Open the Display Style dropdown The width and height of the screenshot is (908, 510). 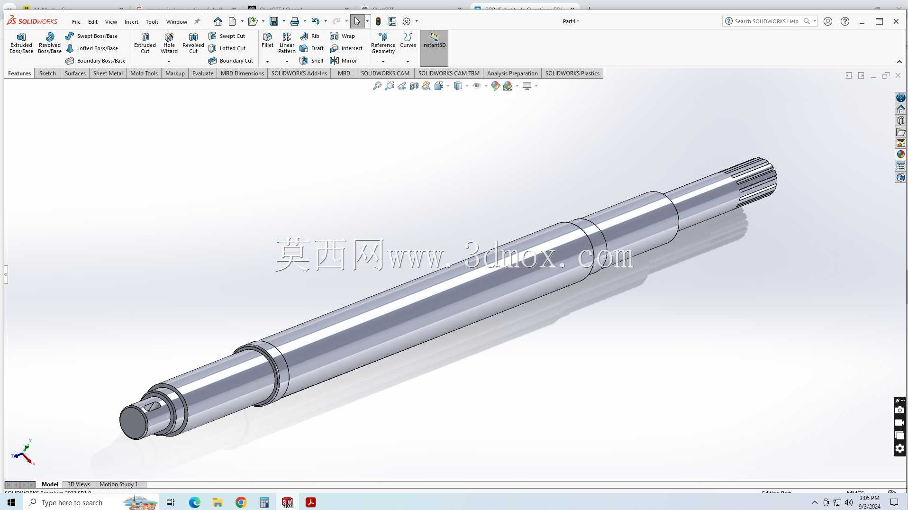point(467,86)
